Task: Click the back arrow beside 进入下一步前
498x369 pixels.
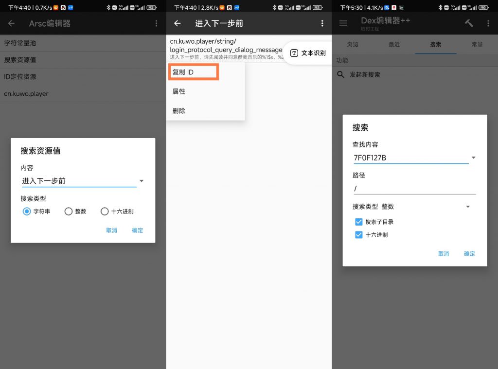Action: 177,23
